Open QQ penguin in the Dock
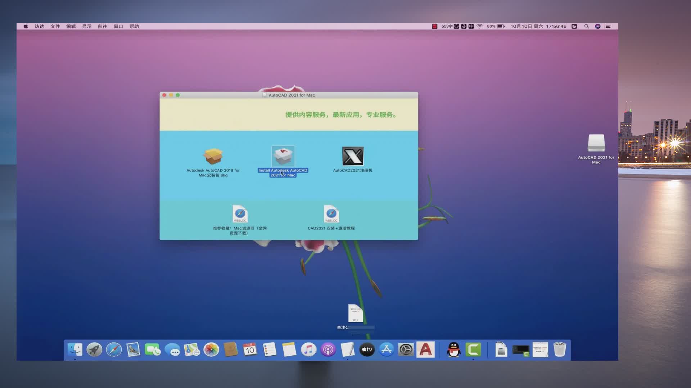Screen dimensions: 691x388 point(453,350)
